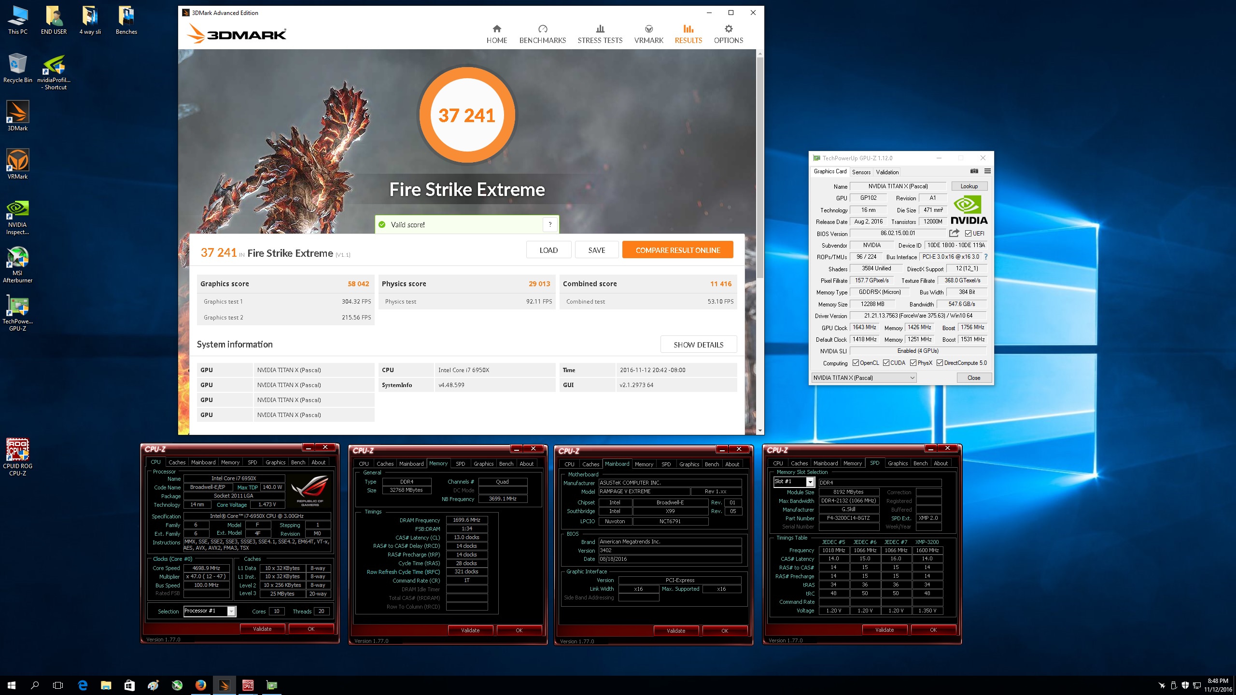Select Recycle Bin on desktop
Image resolution: width=1236 pixels, height=695 pixels.
[x=18, y=69]
